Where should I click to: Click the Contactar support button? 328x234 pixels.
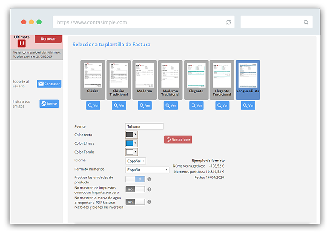pyautogui.click(x=49, y=84)
